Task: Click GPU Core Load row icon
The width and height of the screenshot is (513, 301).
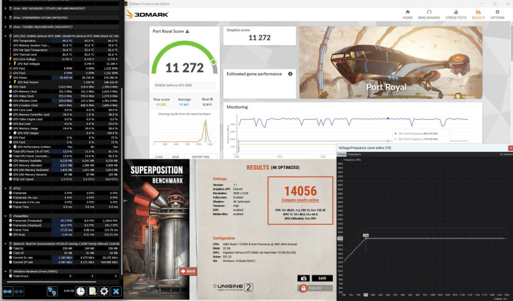Action: 10,110
